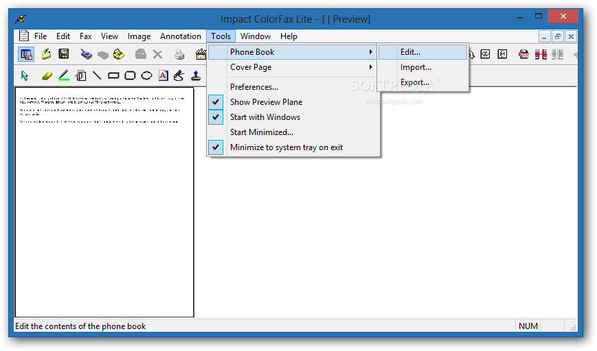Click the document icon left of File menu
The image size is (597, 351).
point(24,36)
